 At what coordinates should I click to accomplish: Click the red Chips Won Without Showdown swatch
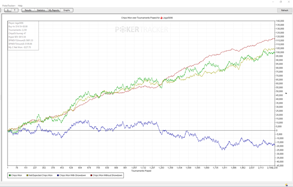tap(91, 175)
